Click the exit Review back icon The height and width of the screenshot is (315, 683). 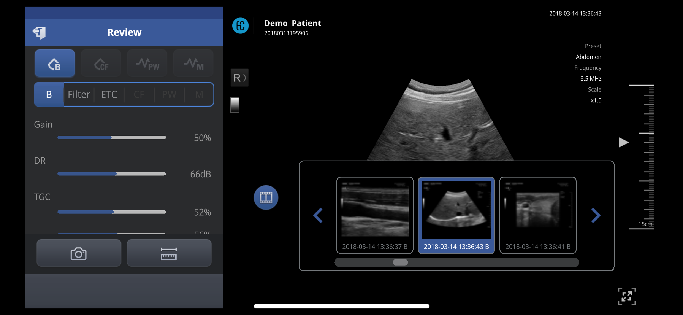[39, 32]
